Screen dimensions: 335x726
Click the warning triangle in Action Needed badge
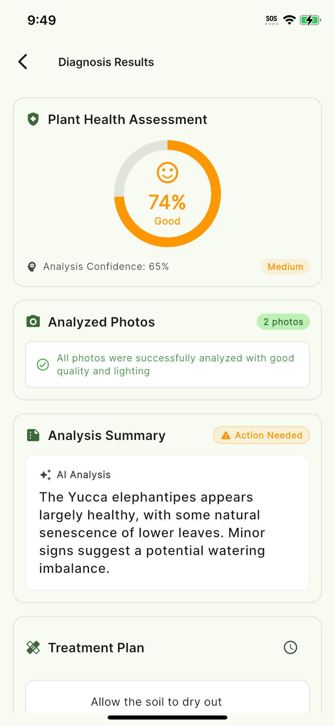click(x=225, y=435)
